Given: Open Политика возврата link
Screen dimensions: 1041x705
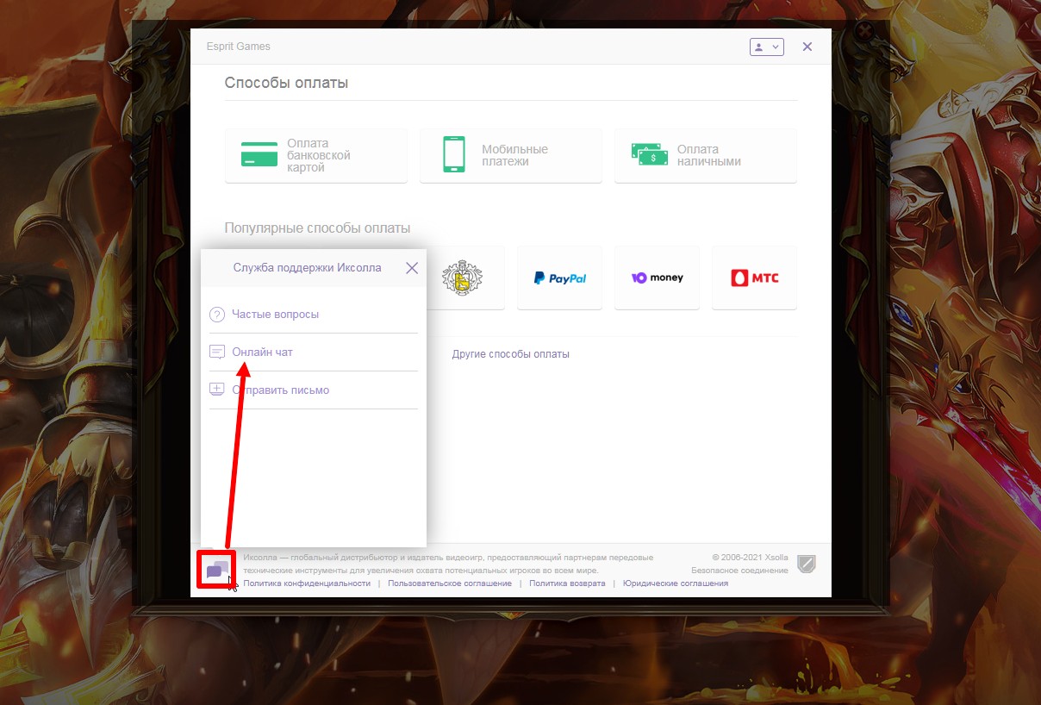Looking at the screenshot, I should [567, 583].
